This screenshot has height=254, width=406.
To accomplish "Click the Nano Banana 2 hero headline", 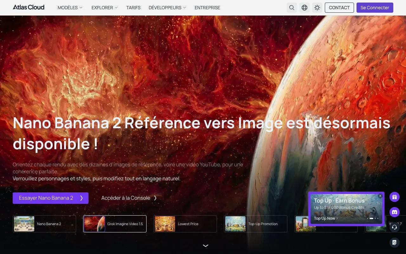I will [x=202, y=133].
